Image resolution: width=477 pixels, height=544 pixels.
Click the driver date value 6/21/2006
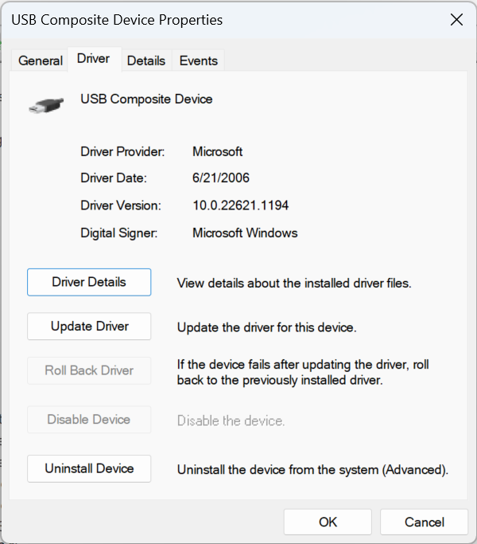point(221,178)
